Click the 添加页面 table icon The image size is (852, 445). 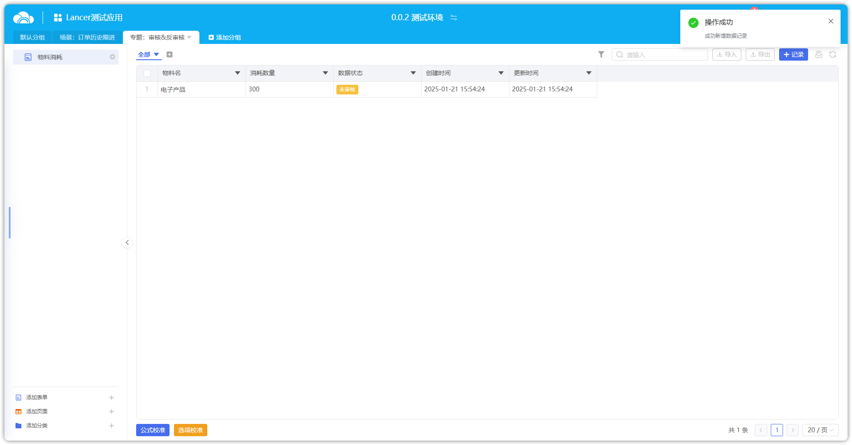[x=18, y=412]
